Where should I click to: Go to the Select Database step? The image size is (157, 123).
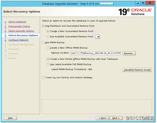click(x=17, y=22)
